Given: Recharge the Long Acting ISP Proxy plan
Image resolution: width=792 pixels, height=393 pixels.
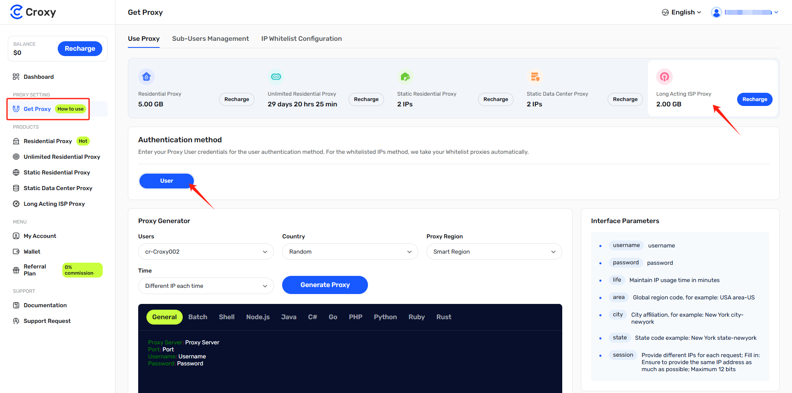Looking at the screenshot, I should (755, 99).
